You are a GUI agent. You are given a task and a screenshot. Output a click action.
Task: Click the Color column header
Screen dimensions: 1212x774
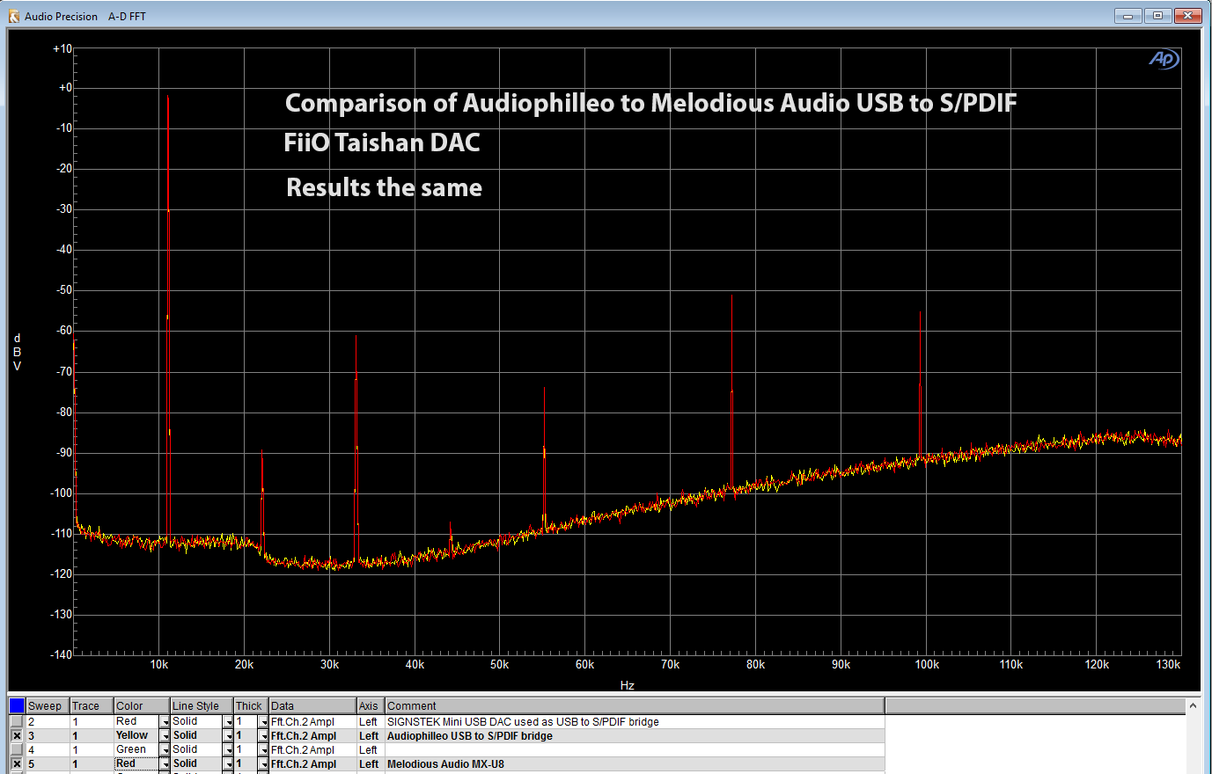142,705
